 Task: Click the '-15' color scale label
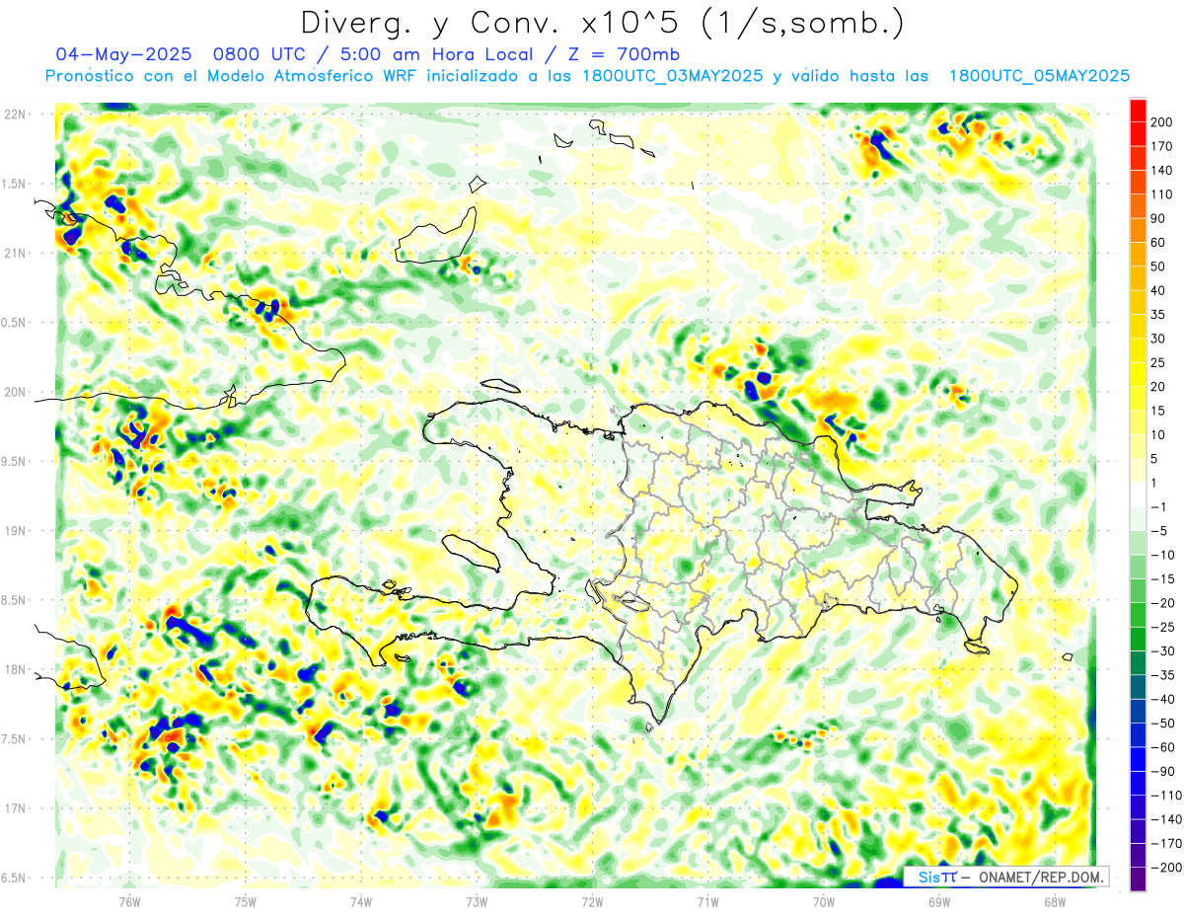[1162, 579]
